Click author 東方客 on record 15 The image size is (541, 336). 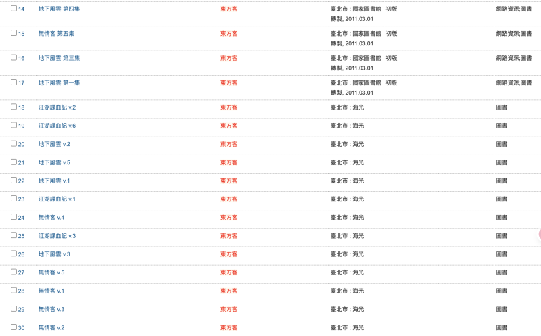coord(229,34)
